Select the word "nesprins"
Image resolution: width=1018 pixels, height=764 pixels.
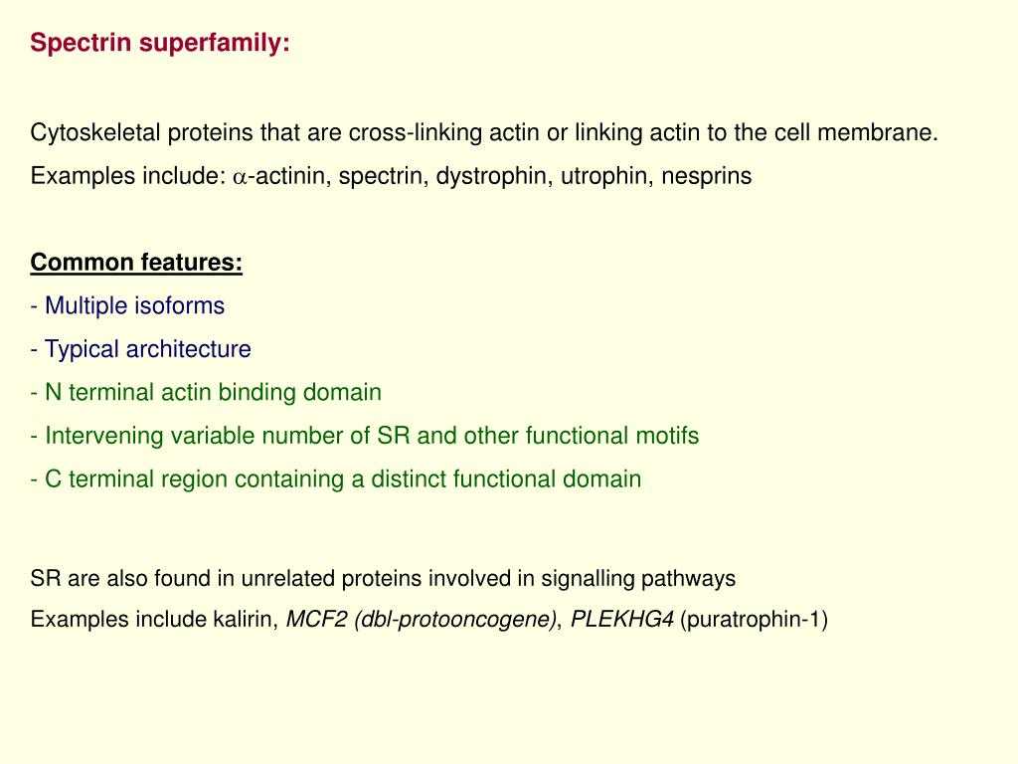coord(706,177)
